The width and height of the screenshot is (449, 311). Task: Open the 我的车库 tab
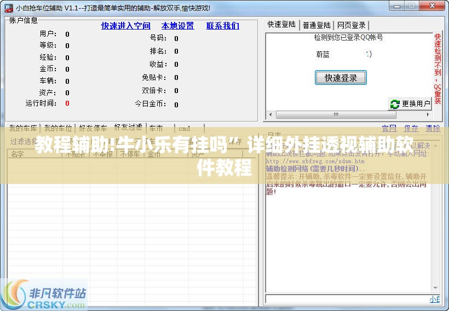[x=23, y=128]
